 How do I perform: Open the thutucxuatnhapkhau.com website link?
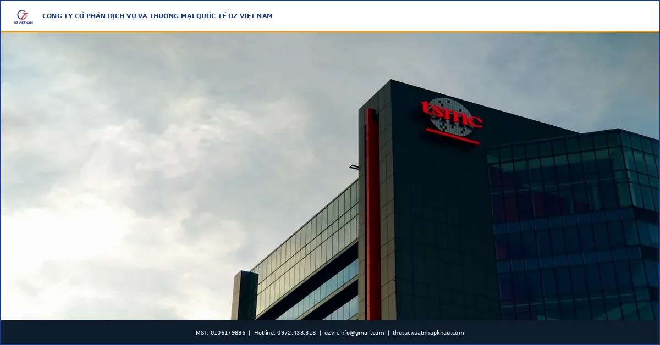(x=428, y=333)
